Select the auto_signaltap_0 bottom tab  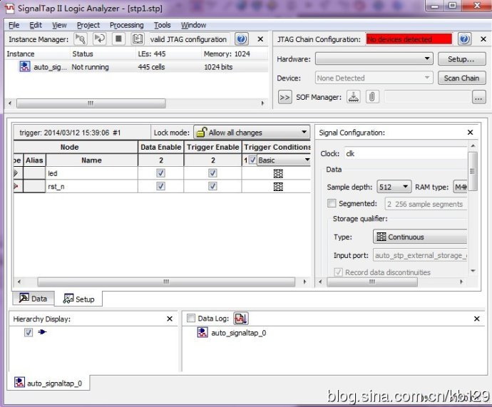tap(48, 383)
